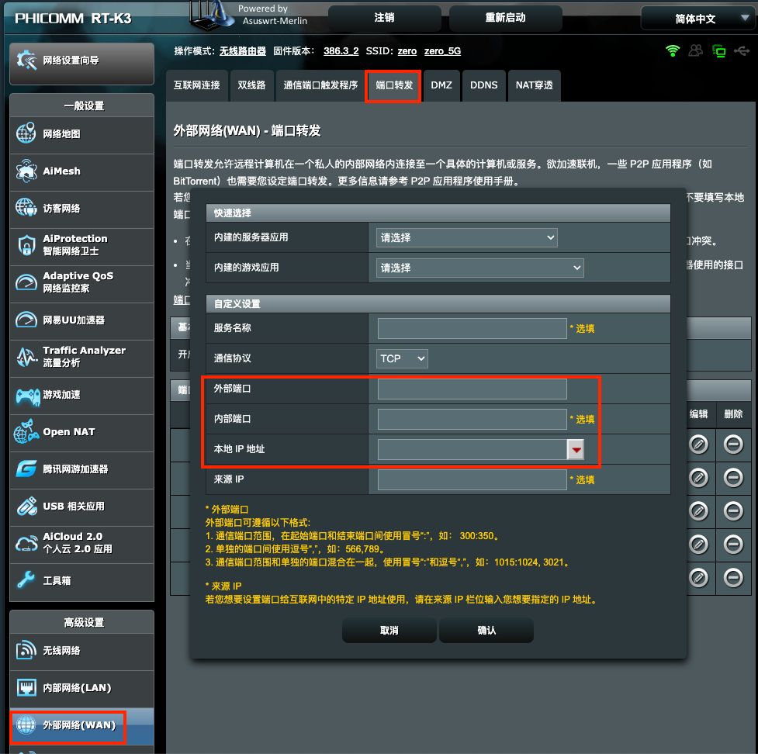Switch to 通信端口触发程序 tab
Viewport: 758px width, 754px height.
320,85
